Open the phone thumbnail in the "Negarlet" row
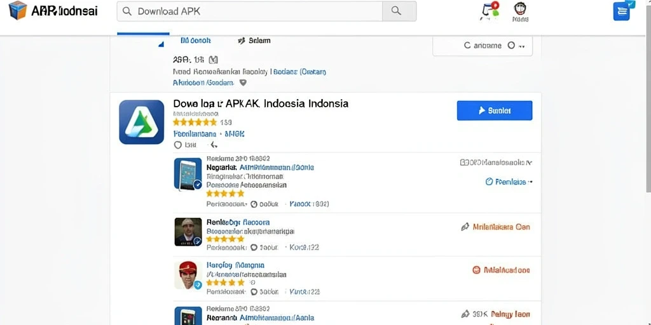Viewport: 651px width, 325px height. [x=188, y=174]
